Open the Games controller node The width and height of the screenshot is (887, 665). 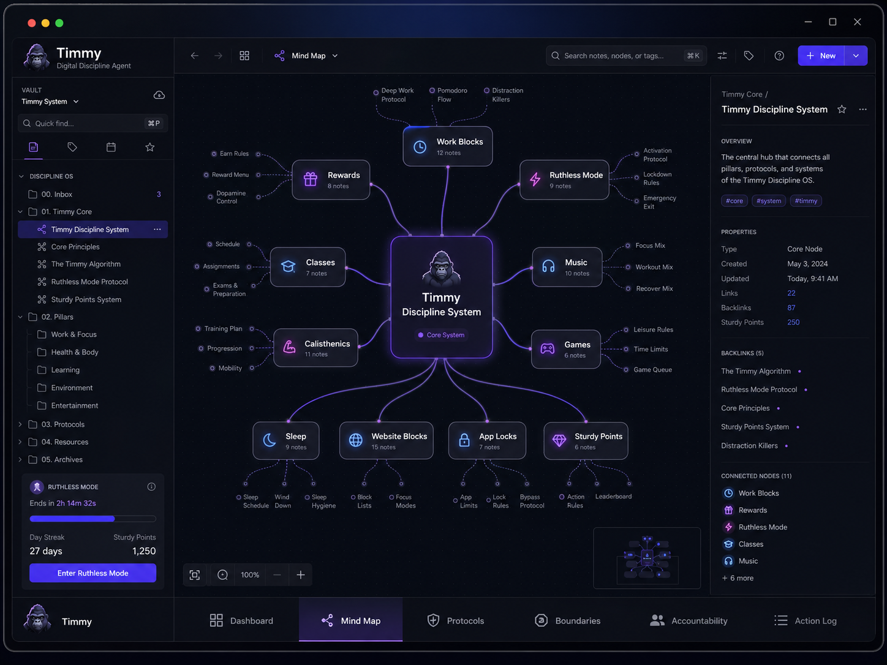[x=566, y=349]
